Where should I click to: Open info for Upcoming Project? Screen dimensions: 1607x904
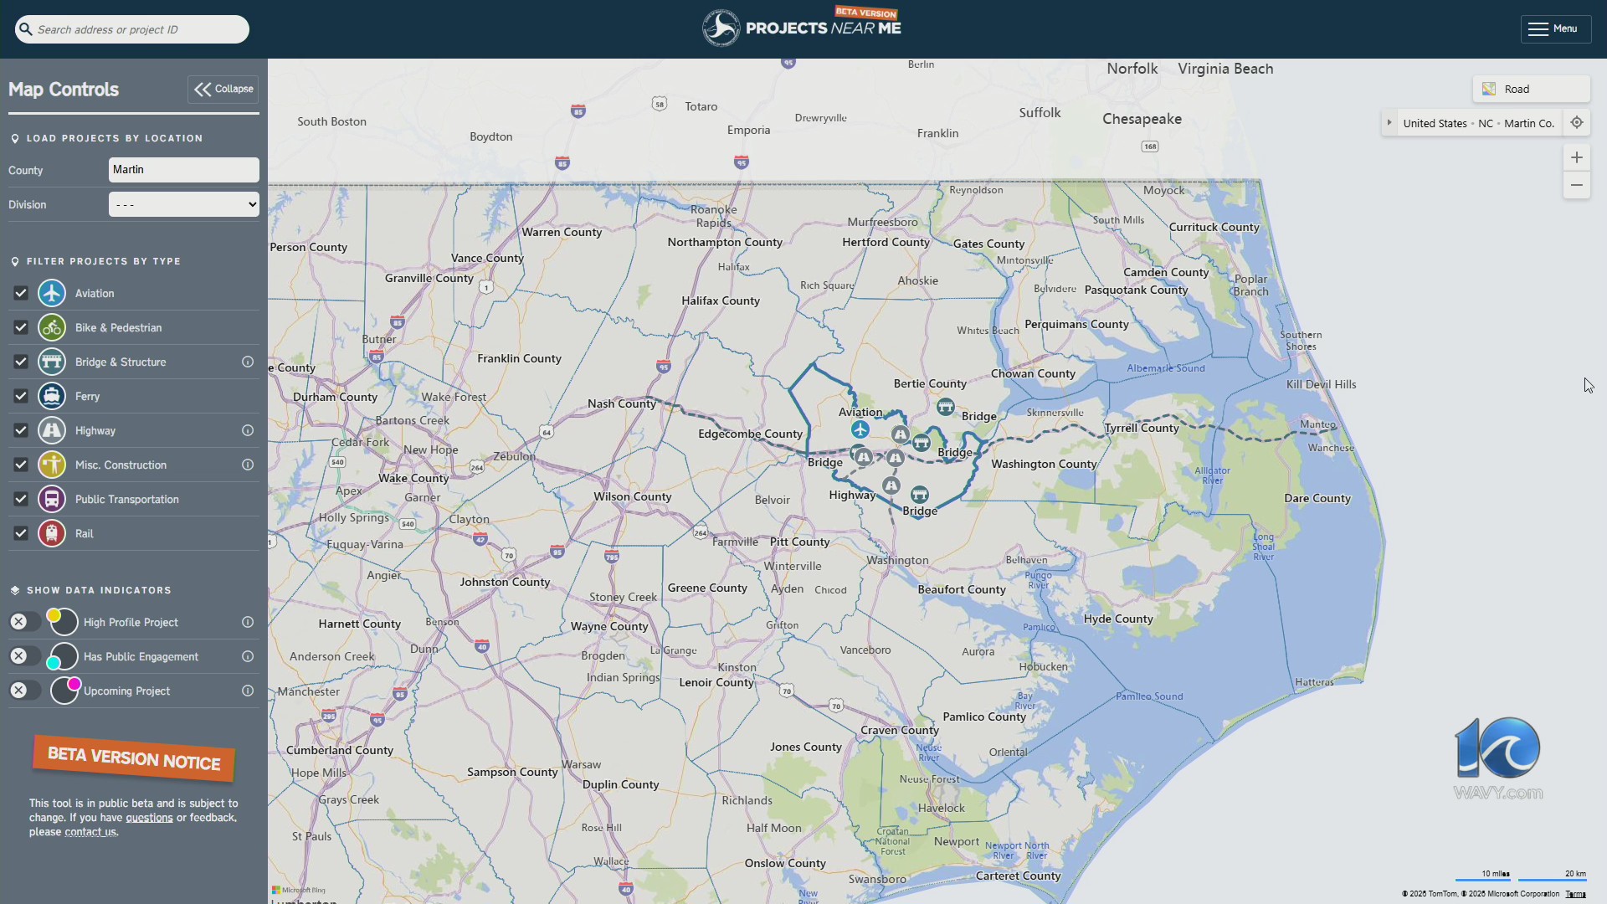coord(248,691)
